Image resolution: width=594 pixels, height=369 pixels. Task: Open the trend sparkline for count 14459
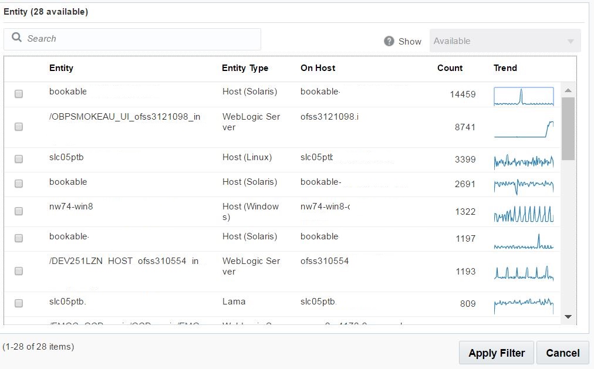(524, 96)
